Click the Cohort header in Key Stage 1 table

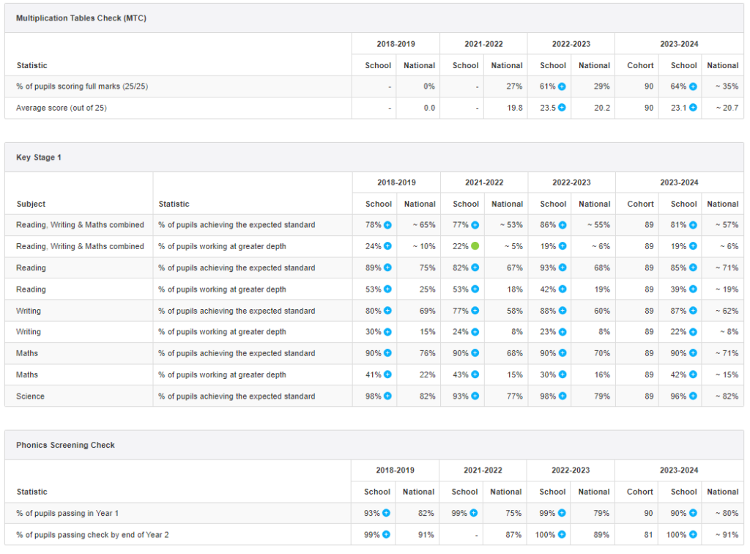pos(640,204)
